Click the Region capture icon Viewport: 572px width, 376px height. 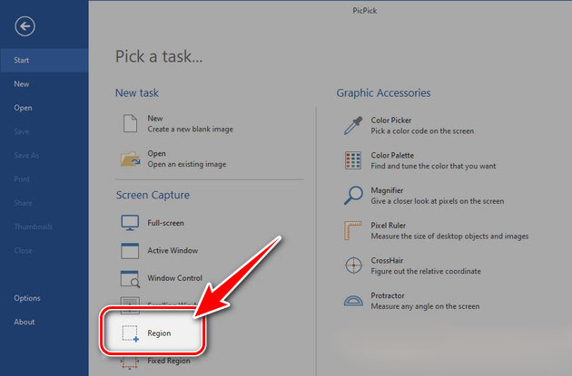(130, 333)
